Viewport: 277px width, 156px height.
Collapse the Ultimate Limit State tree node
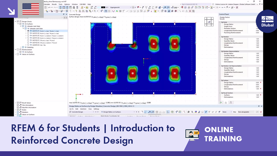pos(21,26)
